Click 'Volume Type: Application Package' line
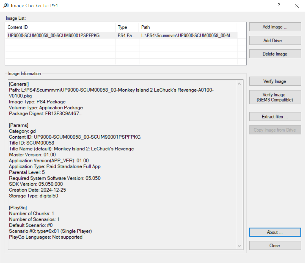 46,108
